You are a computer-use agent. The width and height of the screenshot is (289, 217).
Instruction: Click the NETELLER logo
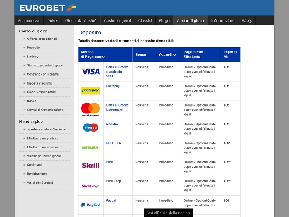point(90,147)
